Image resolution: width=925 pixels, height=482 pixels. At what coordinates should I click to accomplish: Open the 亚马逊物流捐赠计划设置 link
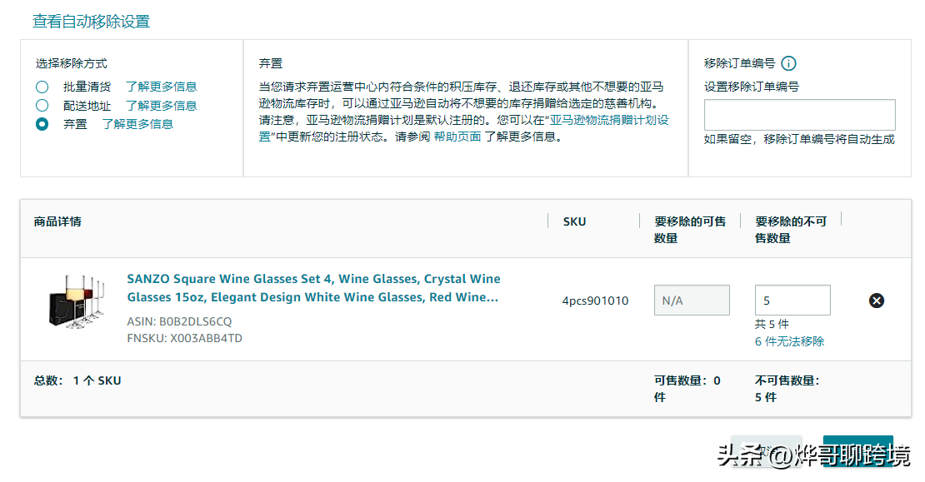coord(610,120)
